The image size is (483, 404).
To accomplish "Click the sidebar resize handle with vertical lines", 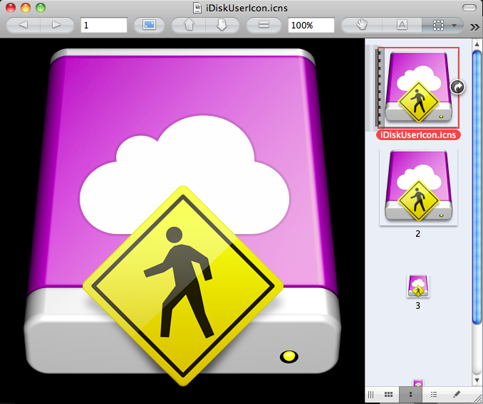I will click(x=371, y=395).
